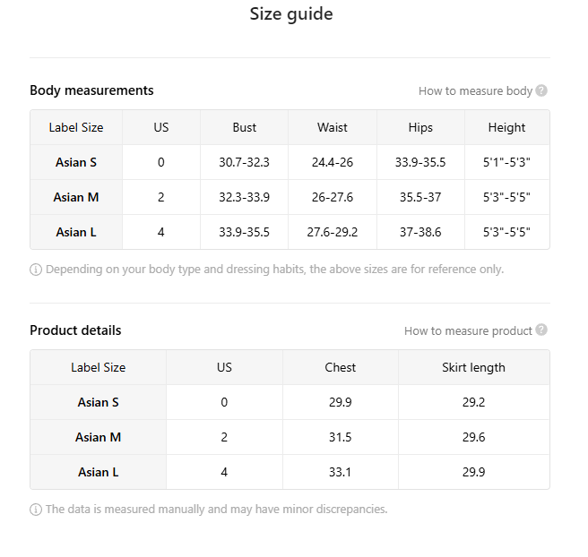Click the Waist column header
The width and height of the screenshot is (588, 557).
[x=333, y=127]
